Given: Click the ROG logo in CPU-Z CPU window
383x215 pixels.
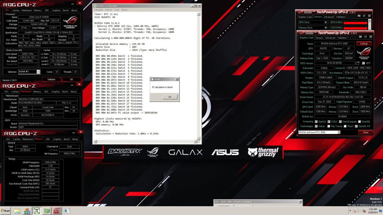Looking at the screenshot, I should click(70, 22).
